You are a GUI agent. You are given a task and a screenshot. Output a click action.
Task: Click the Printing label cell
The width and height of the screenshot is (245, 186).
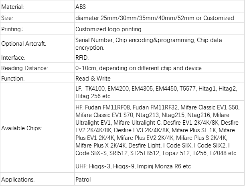click(x=12, y=30)
